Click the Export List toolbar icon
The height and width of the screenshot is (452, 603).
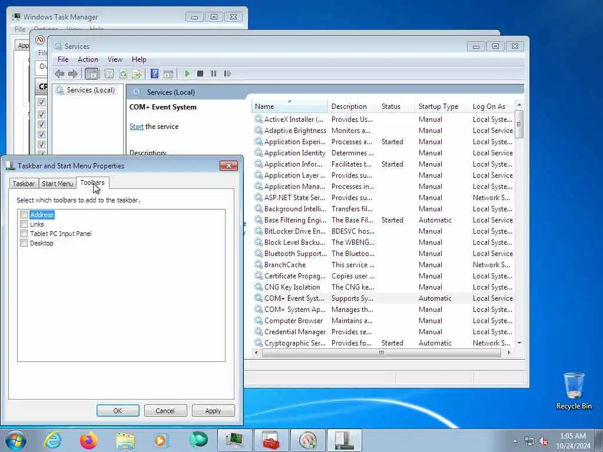point(137,74)
